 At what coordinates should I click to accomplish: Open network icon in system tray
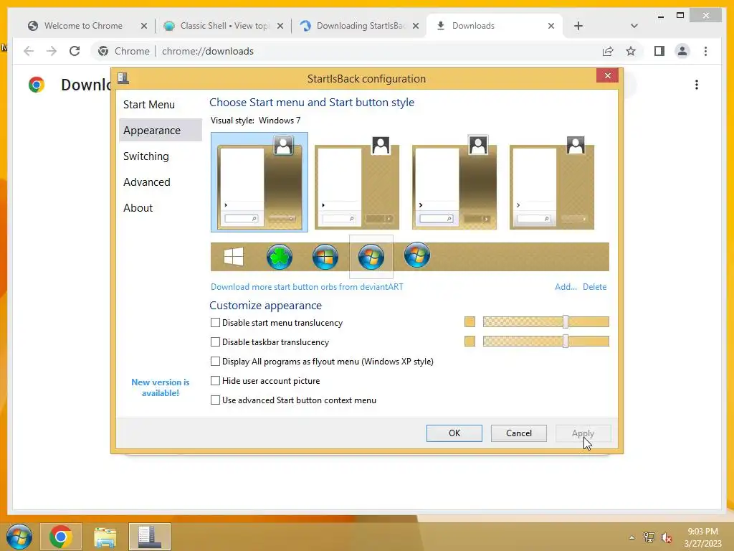click(x=649, y=537)
